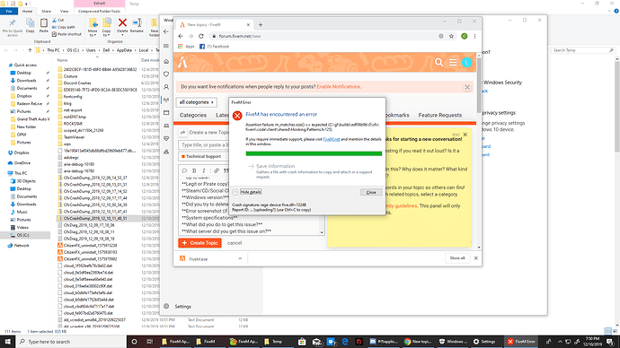Image resolution: width=620 pixels, height=348 pixels.
Task: Expand FiveM.exe download options chevron
Action: (x=240, y=258)
